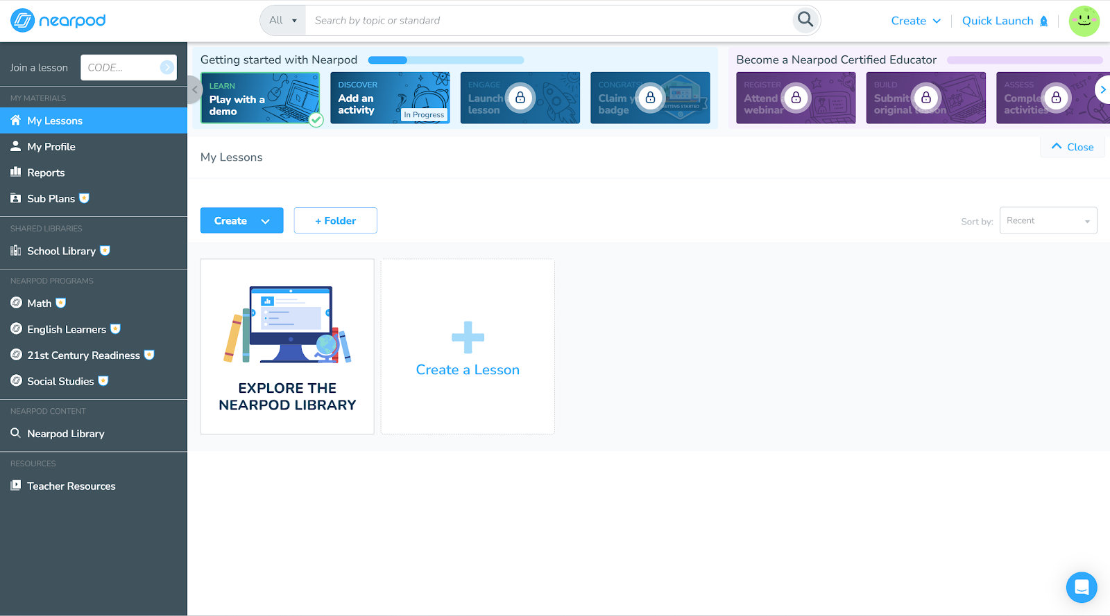Open Explore the Nearpod Library tile
Image resolution: width=1110 pixels, height=616 pixels.
point(287,346)
